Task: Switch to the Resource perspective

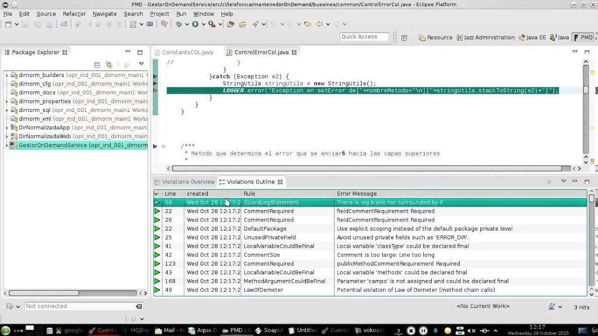Action: (435, 37)
